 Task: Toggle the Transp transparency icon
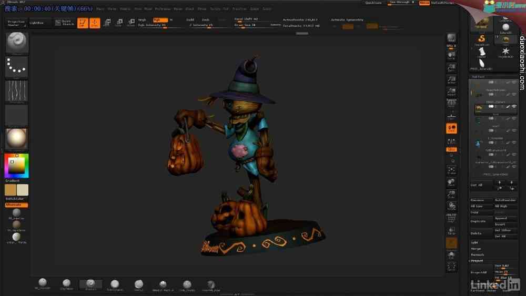[x=451, y=231]
